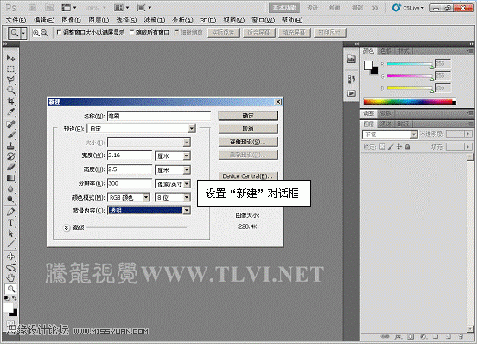Swap foreground and background colors in toolbox
Viewport: 477px width, 344px height.
click(x=15, y=298)
